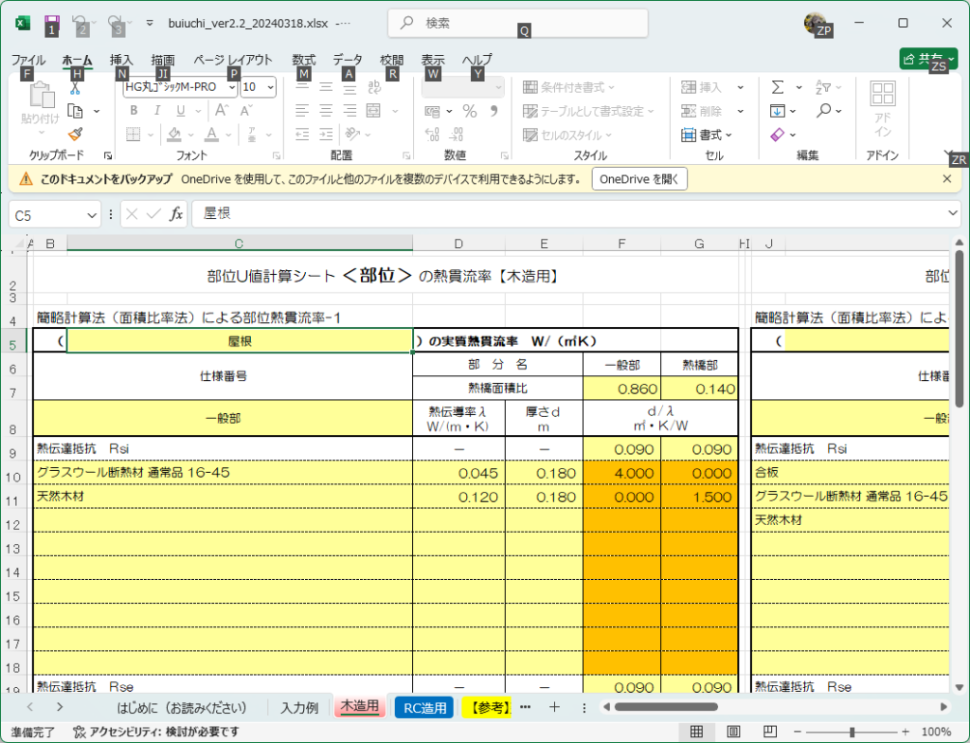
Task: Click the OneDrive を開く button
Action: tap(639, 179)
